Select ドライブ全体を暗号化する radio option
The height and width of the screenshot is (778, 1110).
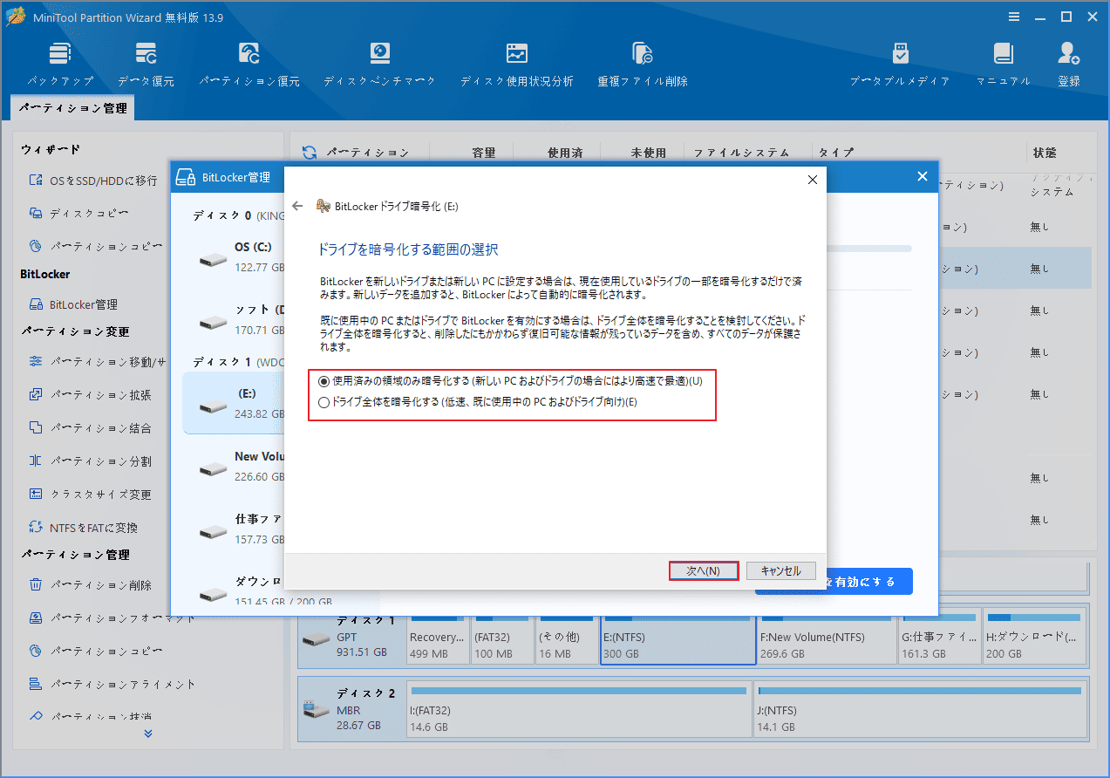478,403
